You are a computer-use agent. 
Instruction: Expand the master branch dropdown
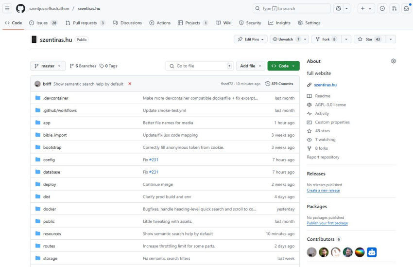coord(48,66)
